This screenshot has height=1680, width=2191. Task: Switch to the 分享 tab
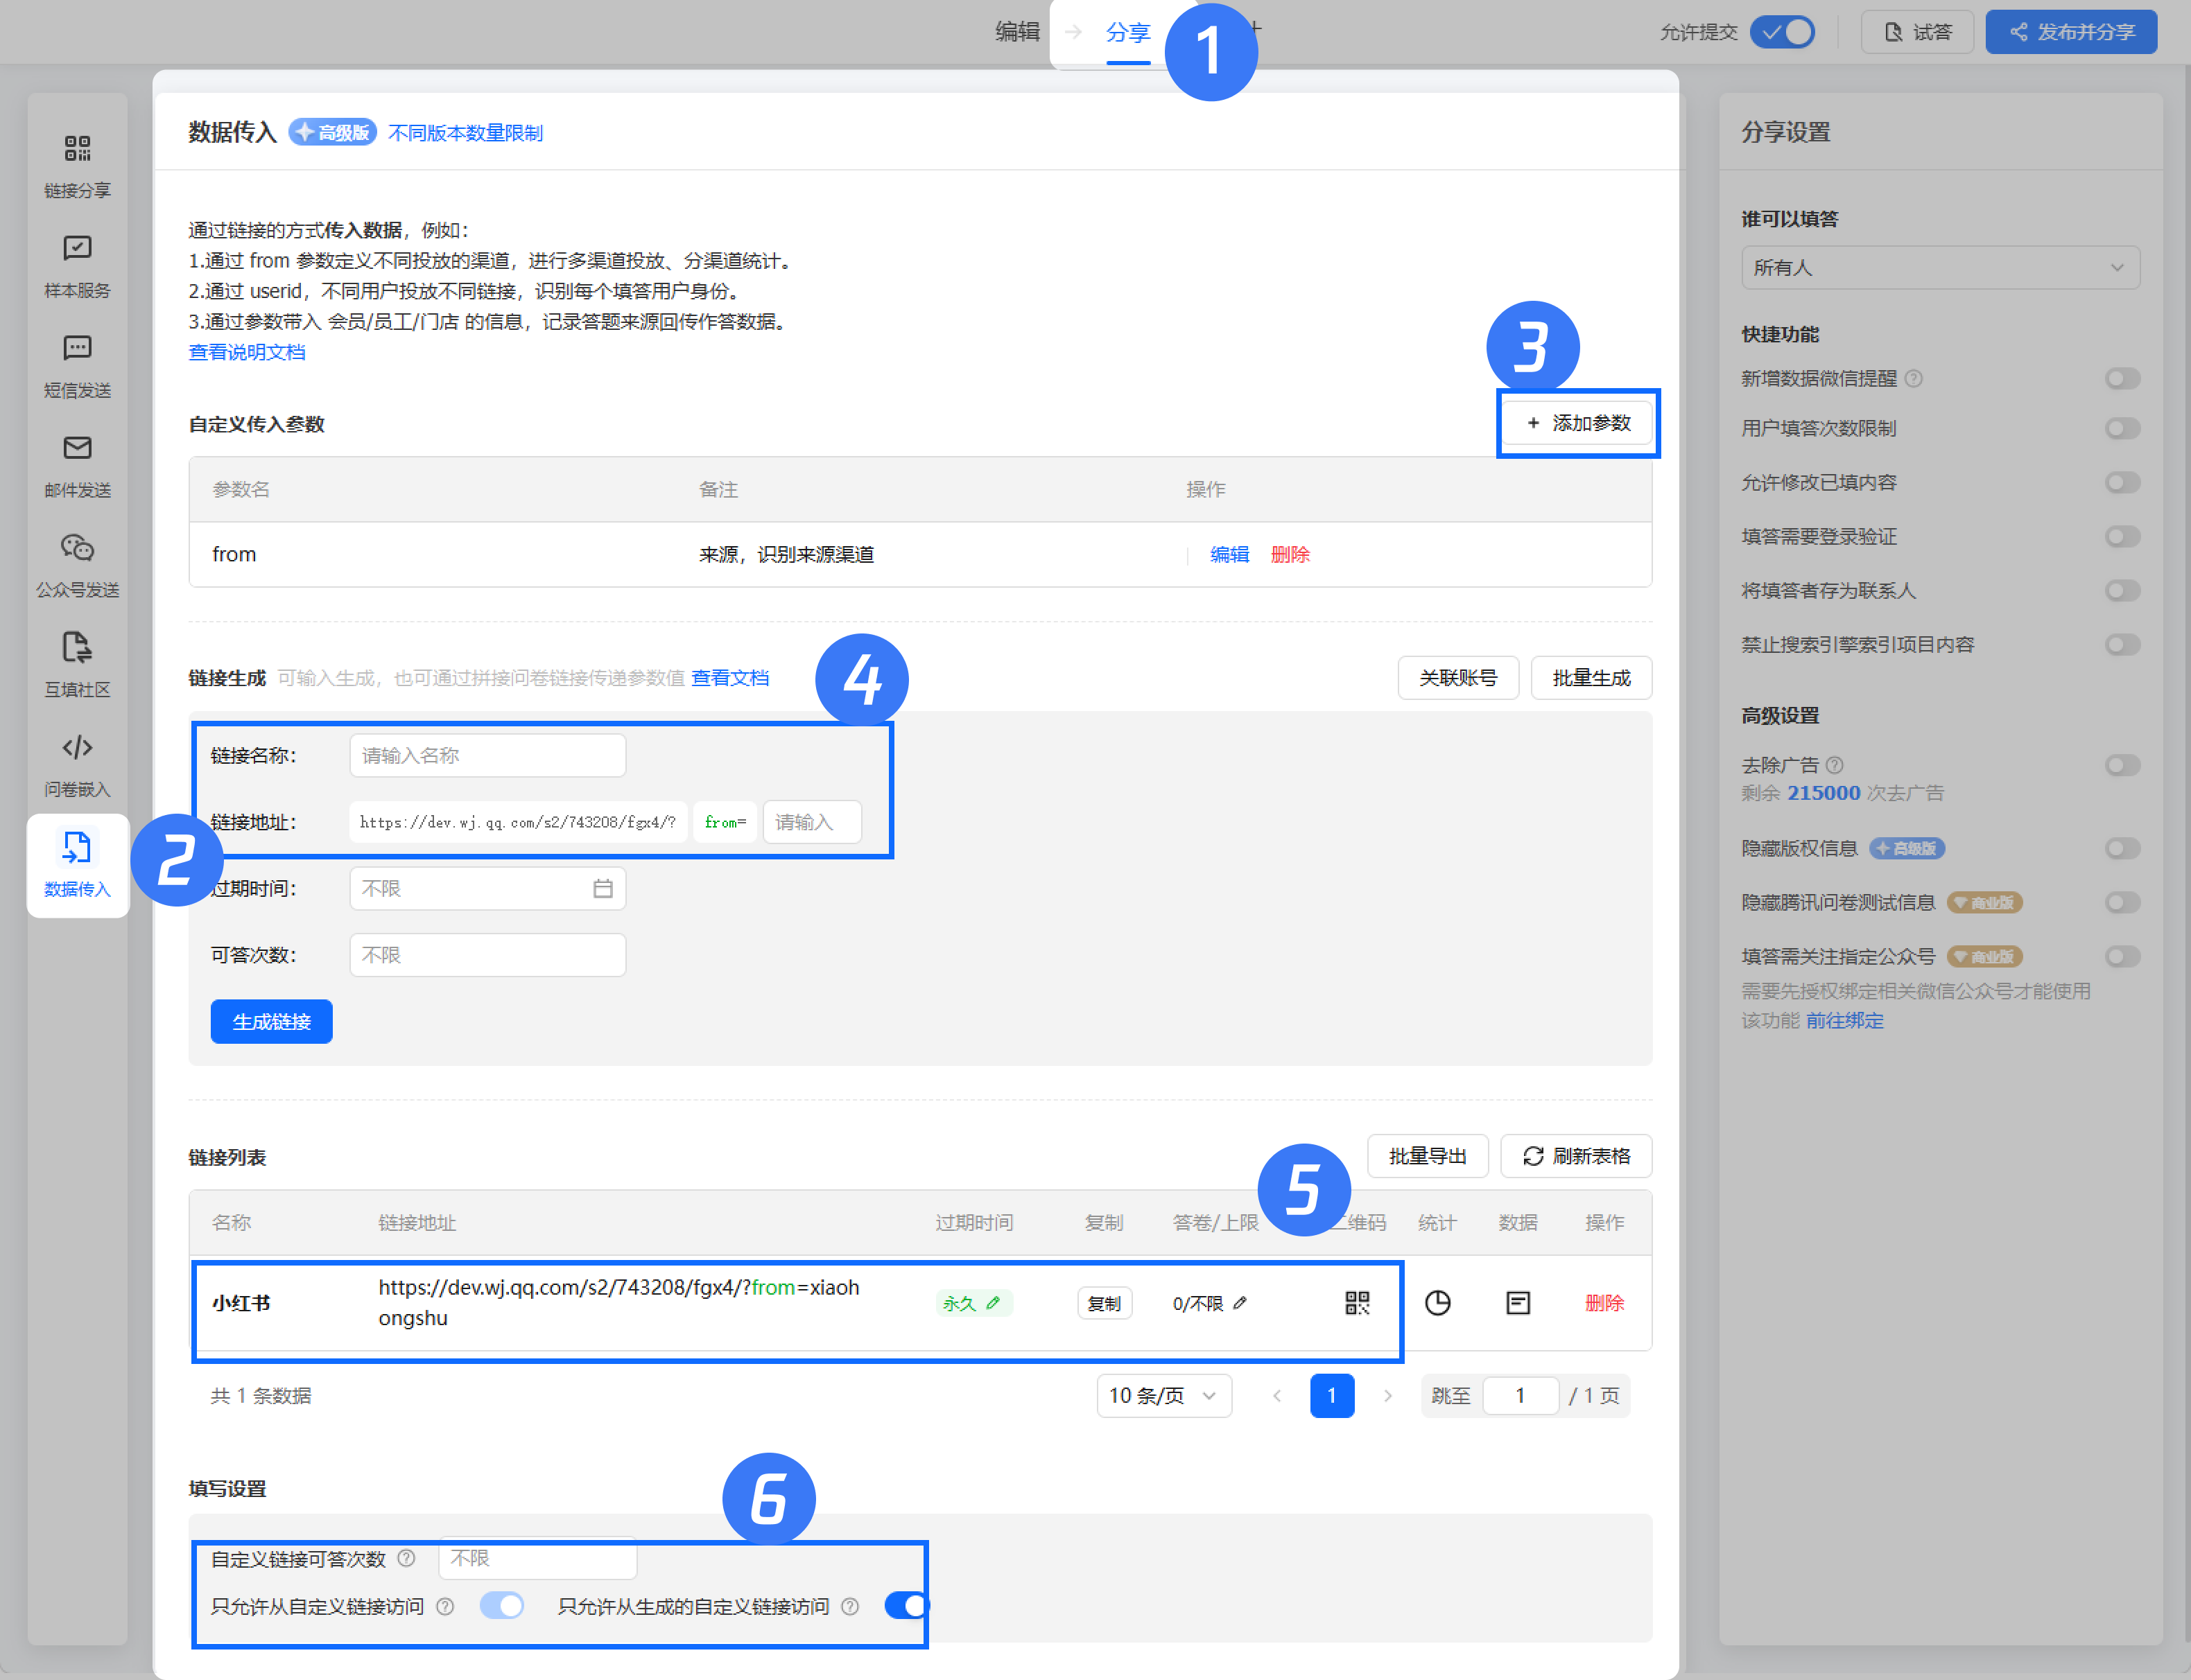(x=1127, y=32)
